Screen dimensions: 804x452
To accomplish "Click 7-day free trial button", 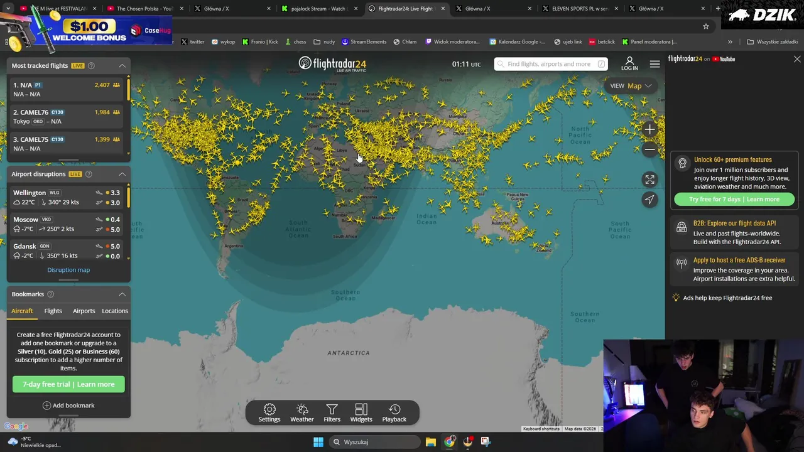I will coord(68,384).
